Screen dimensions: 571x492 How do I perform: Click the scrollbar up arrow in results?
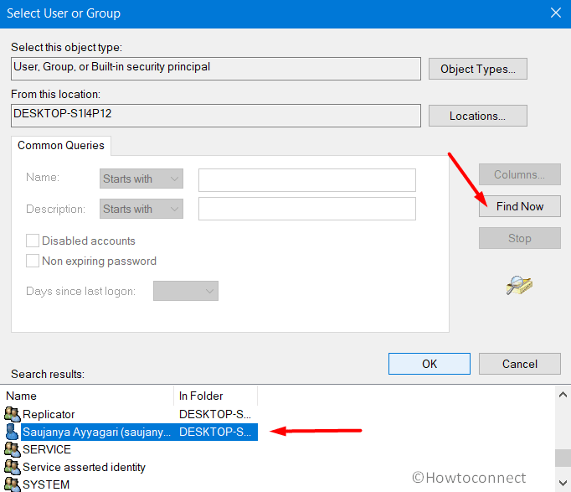[x=563, y=394]
